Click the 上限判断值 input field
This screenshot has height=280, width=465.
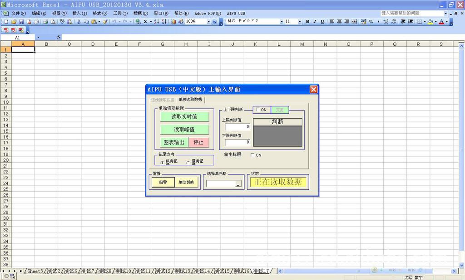coord(237,127)
